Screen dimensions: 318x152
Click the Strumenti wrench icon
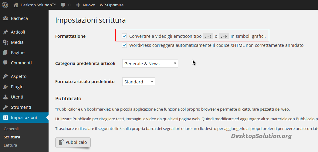tap(5, 107)
